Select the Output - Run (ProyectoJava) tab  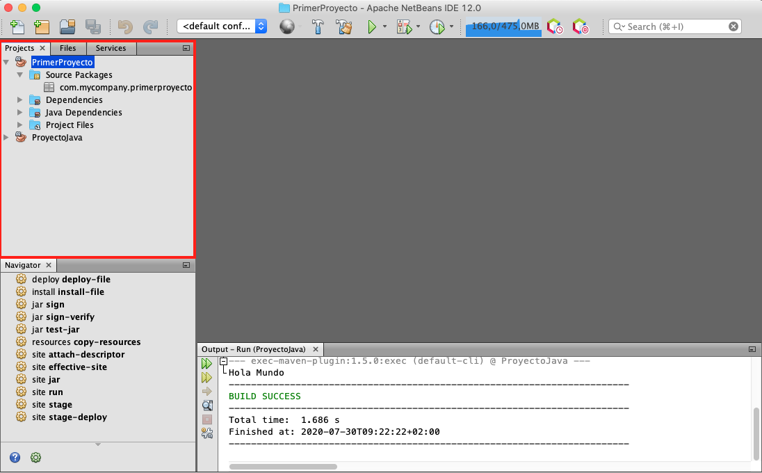point(254,349)
